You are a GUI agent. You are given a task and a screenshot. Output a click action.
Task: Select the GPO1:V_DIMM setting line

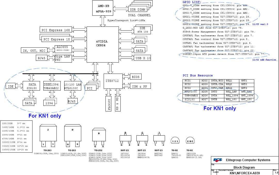(216, 5)
